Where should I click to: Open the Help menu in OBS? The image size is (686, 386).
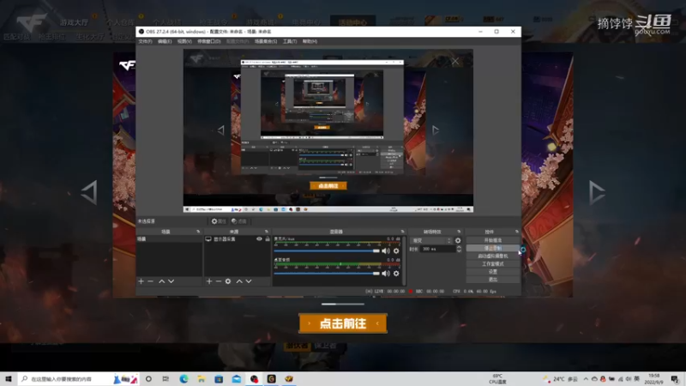point(310,41)
